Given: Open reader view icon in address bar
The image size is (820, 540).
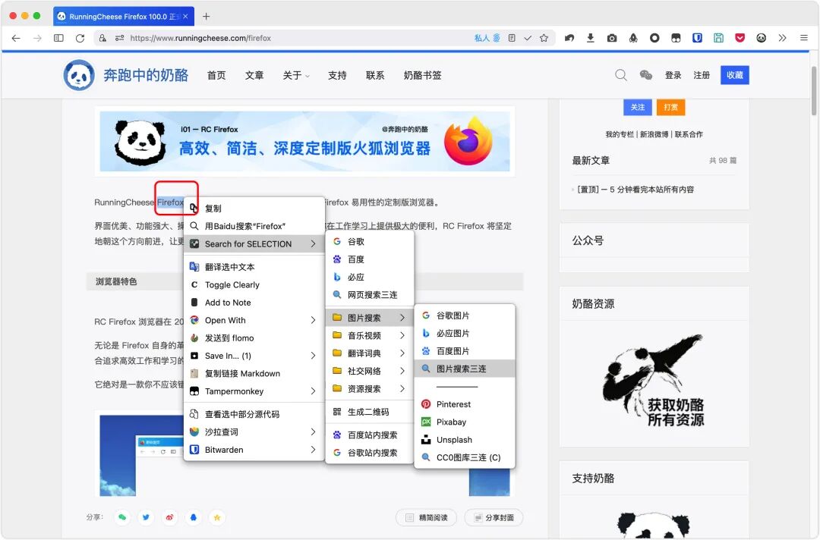Looking at the screenshot, I should (512, 38).
